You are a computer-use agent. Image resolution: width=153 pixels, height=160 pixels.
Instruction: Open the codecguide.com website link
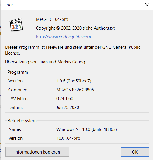63,37
